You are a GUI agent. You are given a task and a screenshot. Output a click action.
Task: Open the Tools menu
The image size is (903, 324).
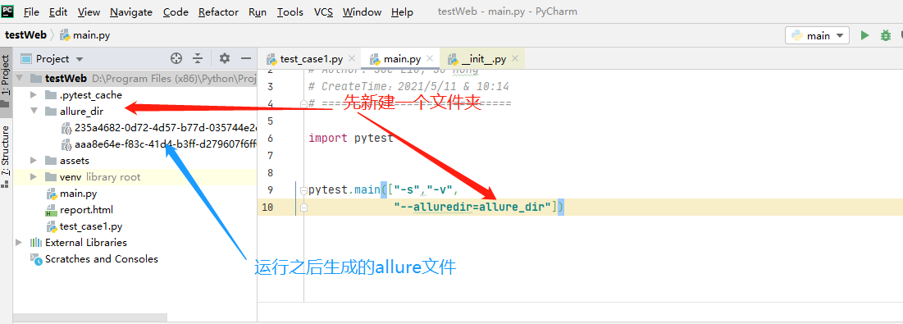click(290, 11)
